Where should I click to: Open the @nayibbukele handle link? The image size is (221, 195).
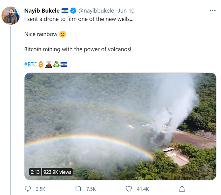point(95,11)
